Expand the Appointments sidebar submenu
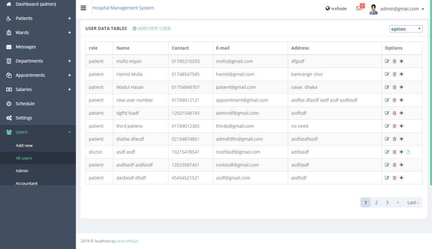Viewport: 432px width, 249px height. click(x=38, y=75)
